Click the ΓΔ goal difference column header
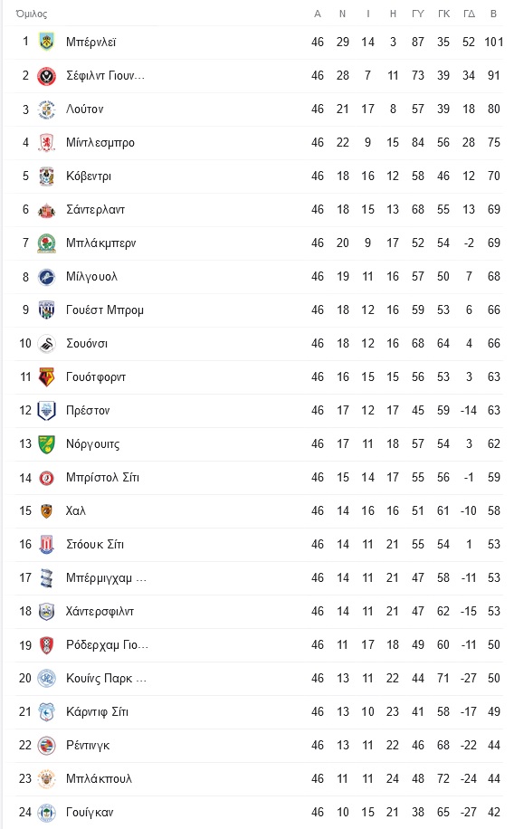The width and height of the screenshot is (514, 829). pyautogui.click(x=469, y=14)
